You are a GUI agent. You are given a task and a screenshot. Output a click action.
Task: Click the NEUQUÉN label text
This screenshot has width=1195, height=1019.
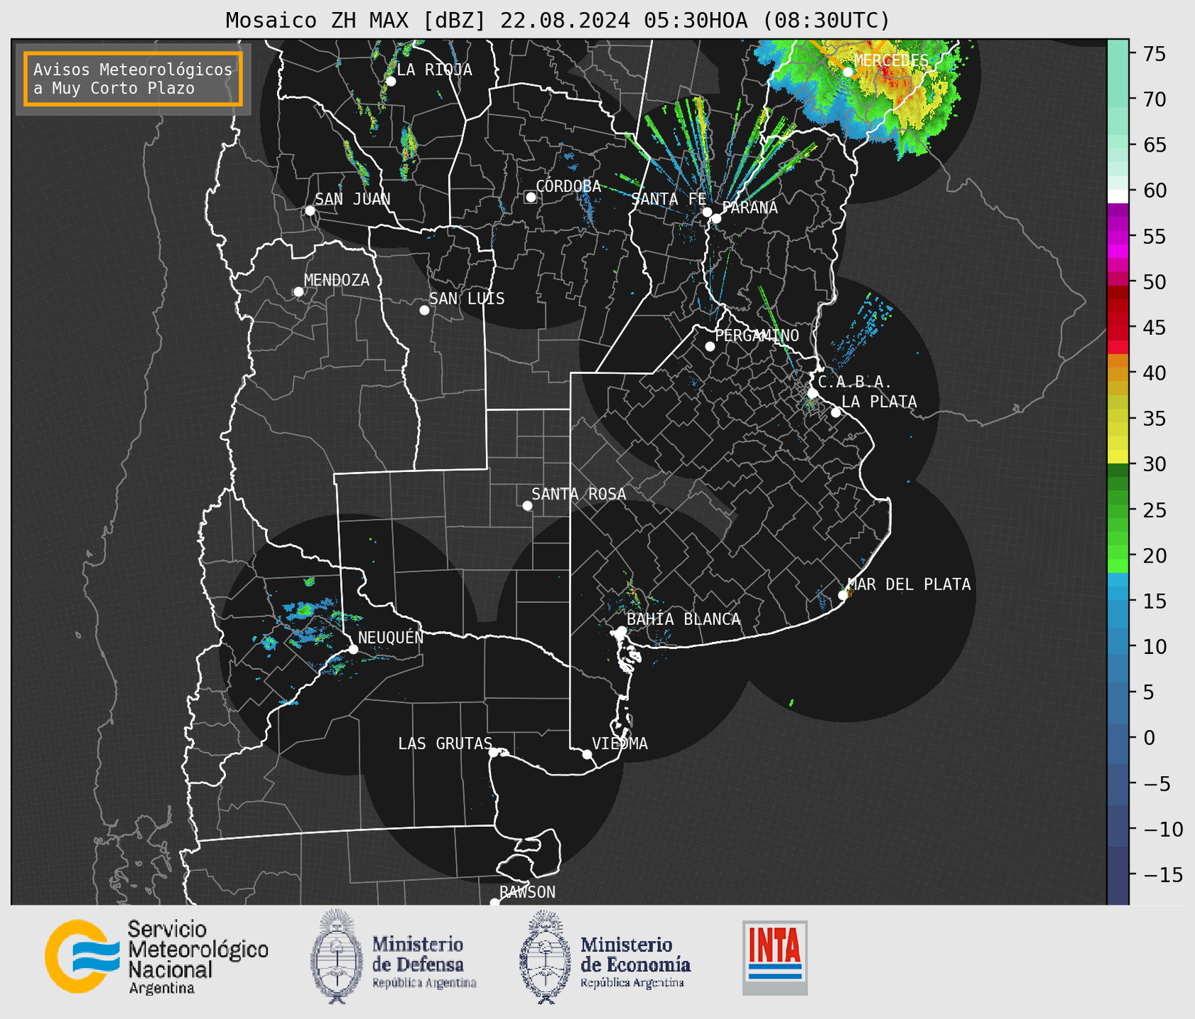[x=391, y=637]
